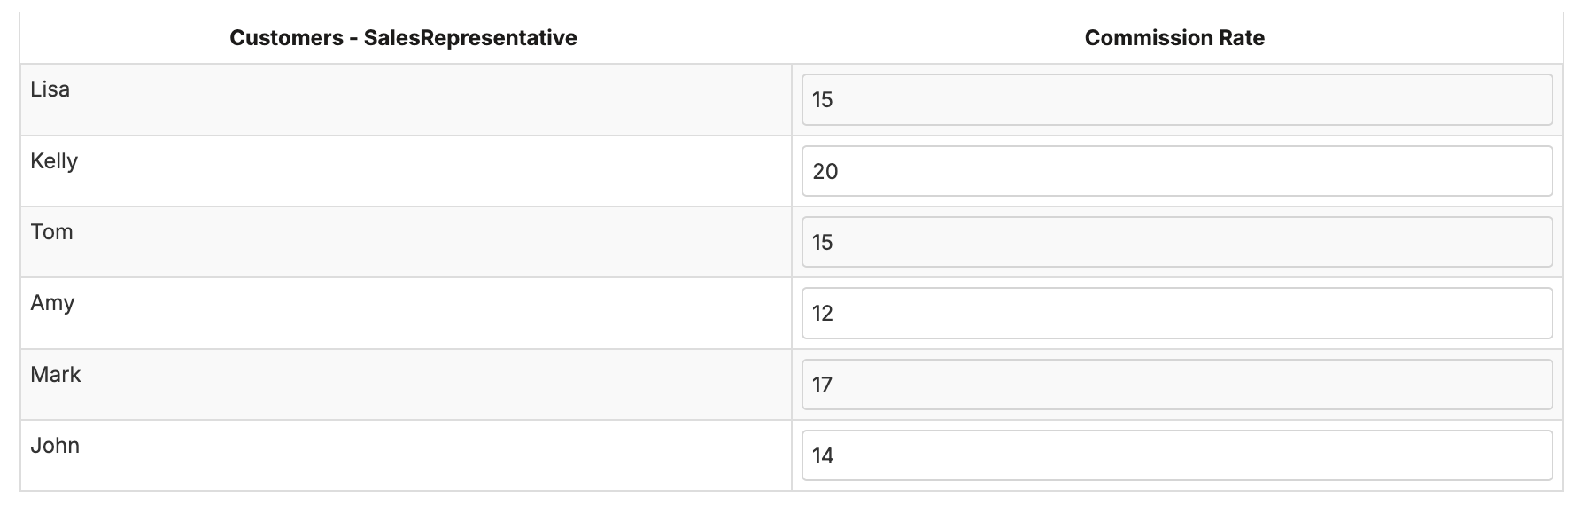The image size is (1580, 505).
Task: Click the Kelly name cell
Action: coord(54,161)
